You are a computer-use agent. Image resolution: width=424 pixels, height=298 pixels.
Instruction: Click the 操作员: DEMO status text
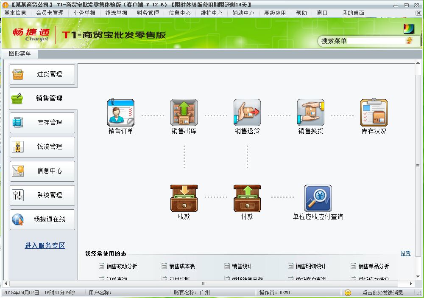(x=274, y=292)
